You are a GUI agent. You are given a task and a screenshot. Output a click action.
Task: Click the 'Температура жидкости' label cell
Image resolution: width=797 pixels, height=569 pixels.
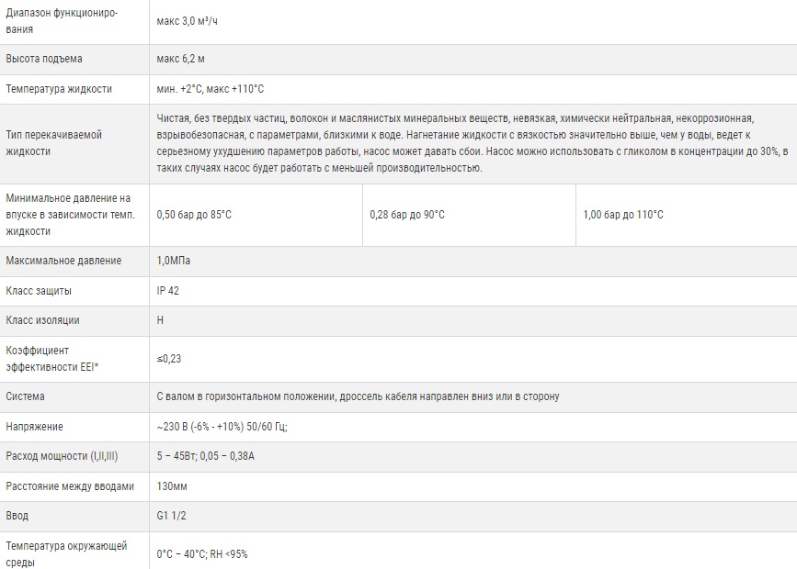[x=59, y=89]
